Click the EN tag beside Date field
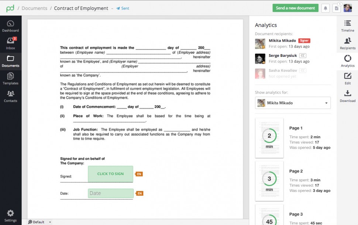The width and height of the screenshot is (358, 225). (x=139, y=194)
